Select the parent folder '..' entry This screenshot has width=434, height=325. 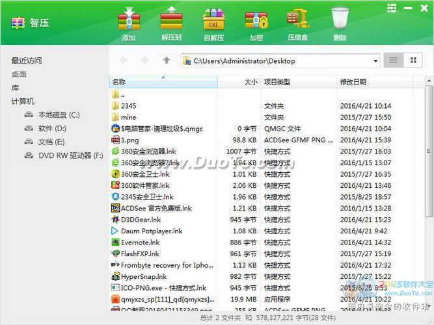tap(118, 95)
